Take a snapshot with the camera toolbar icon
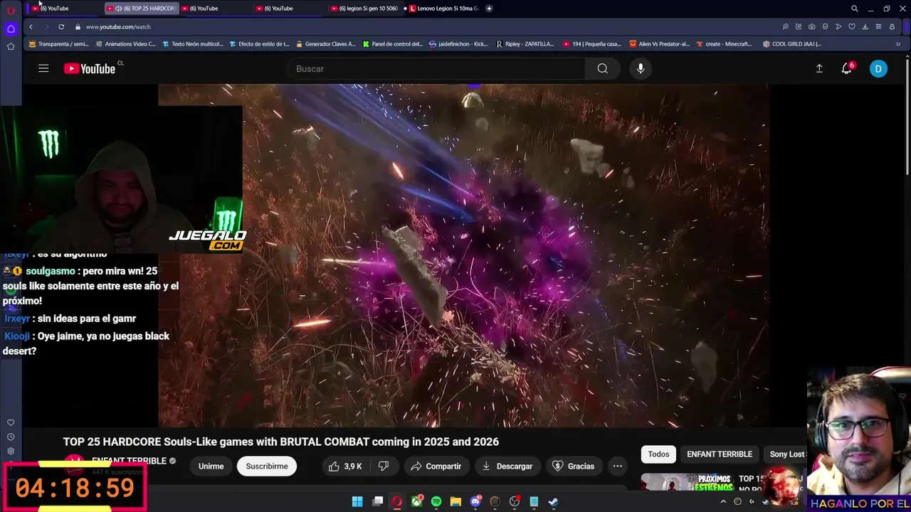This screenshot has width=911, height=512. coord(811,26)
